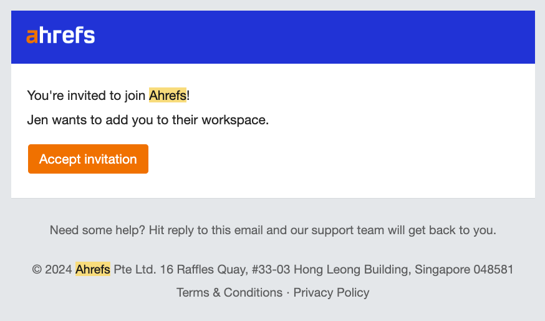Image resolution: width=545 pixels, height=321 pixels.
Task: Click the "Pte Ltd." text in footer
Action: 135,270
